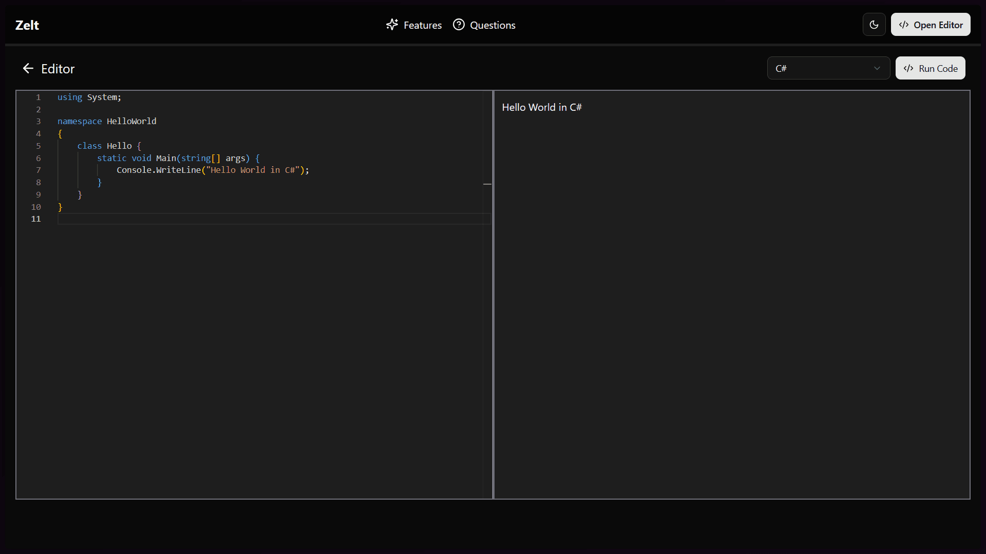Open the Questions menu item
Viewport: 986px width, 554px height.
click(484, 25)
